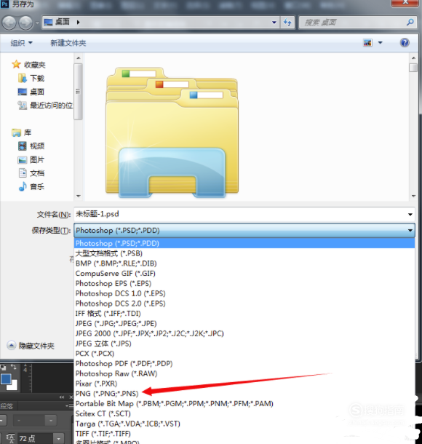This screenshot has width=422, height=444.
Task: Close the 另存为 dialog
Action: [x=405, y=2]
